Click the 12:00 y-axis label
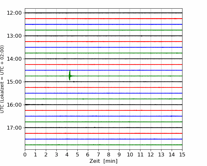This screenshot has height=166, width=207. 14,13
